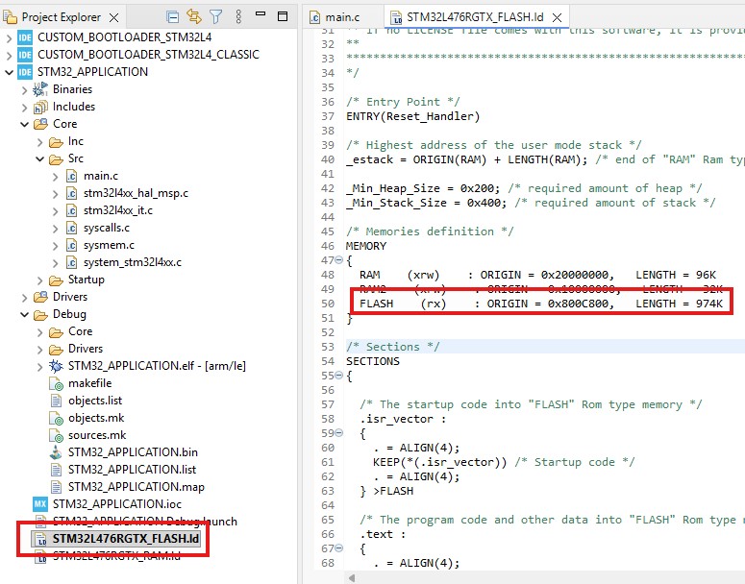Collapse the Debug folder
This screenshot has width=745, height=584.
tap(25, 315)
